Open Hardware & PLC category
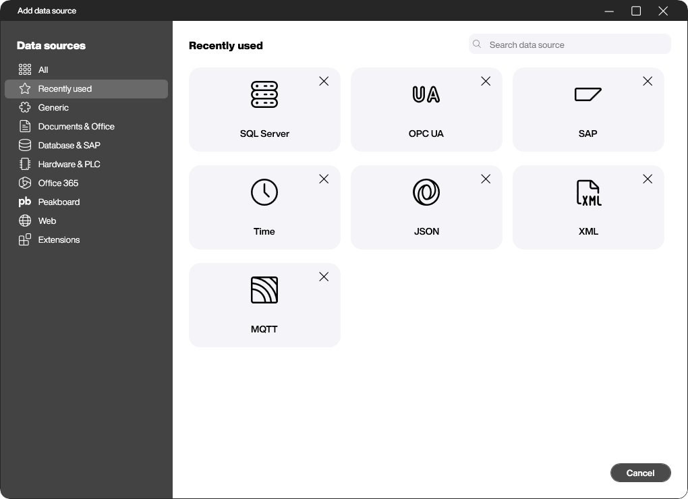 pyautogui.click(x=86, y=164)
